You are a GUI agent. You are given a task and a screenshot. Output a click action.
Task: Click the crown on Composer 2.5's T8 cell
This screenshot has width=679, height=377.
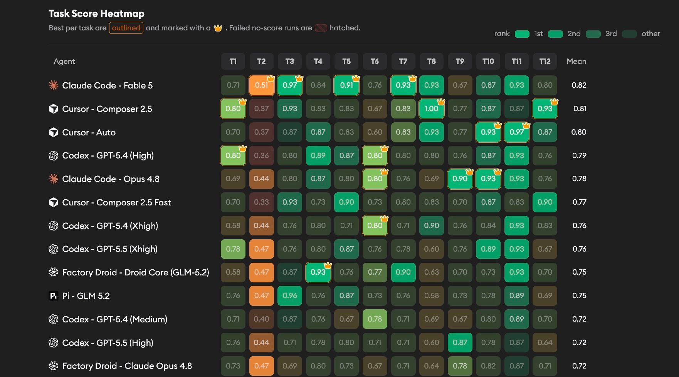click(441, 102)
